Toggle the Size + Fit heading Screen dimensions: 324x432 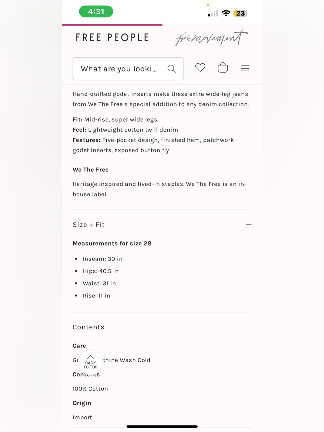tap(88, 225)
